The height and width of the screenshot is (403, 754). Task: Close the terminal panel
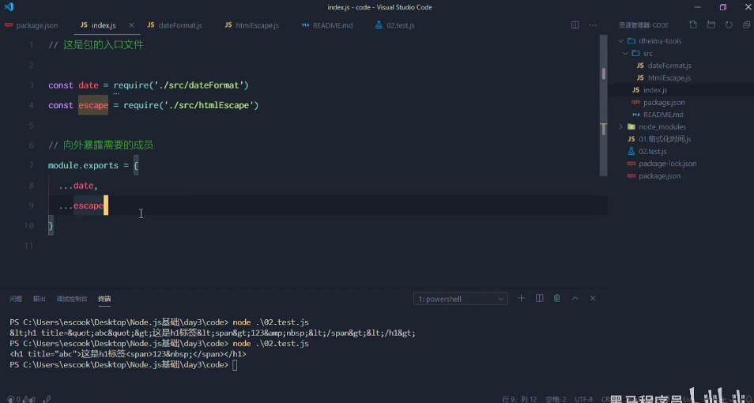(593, 299)
